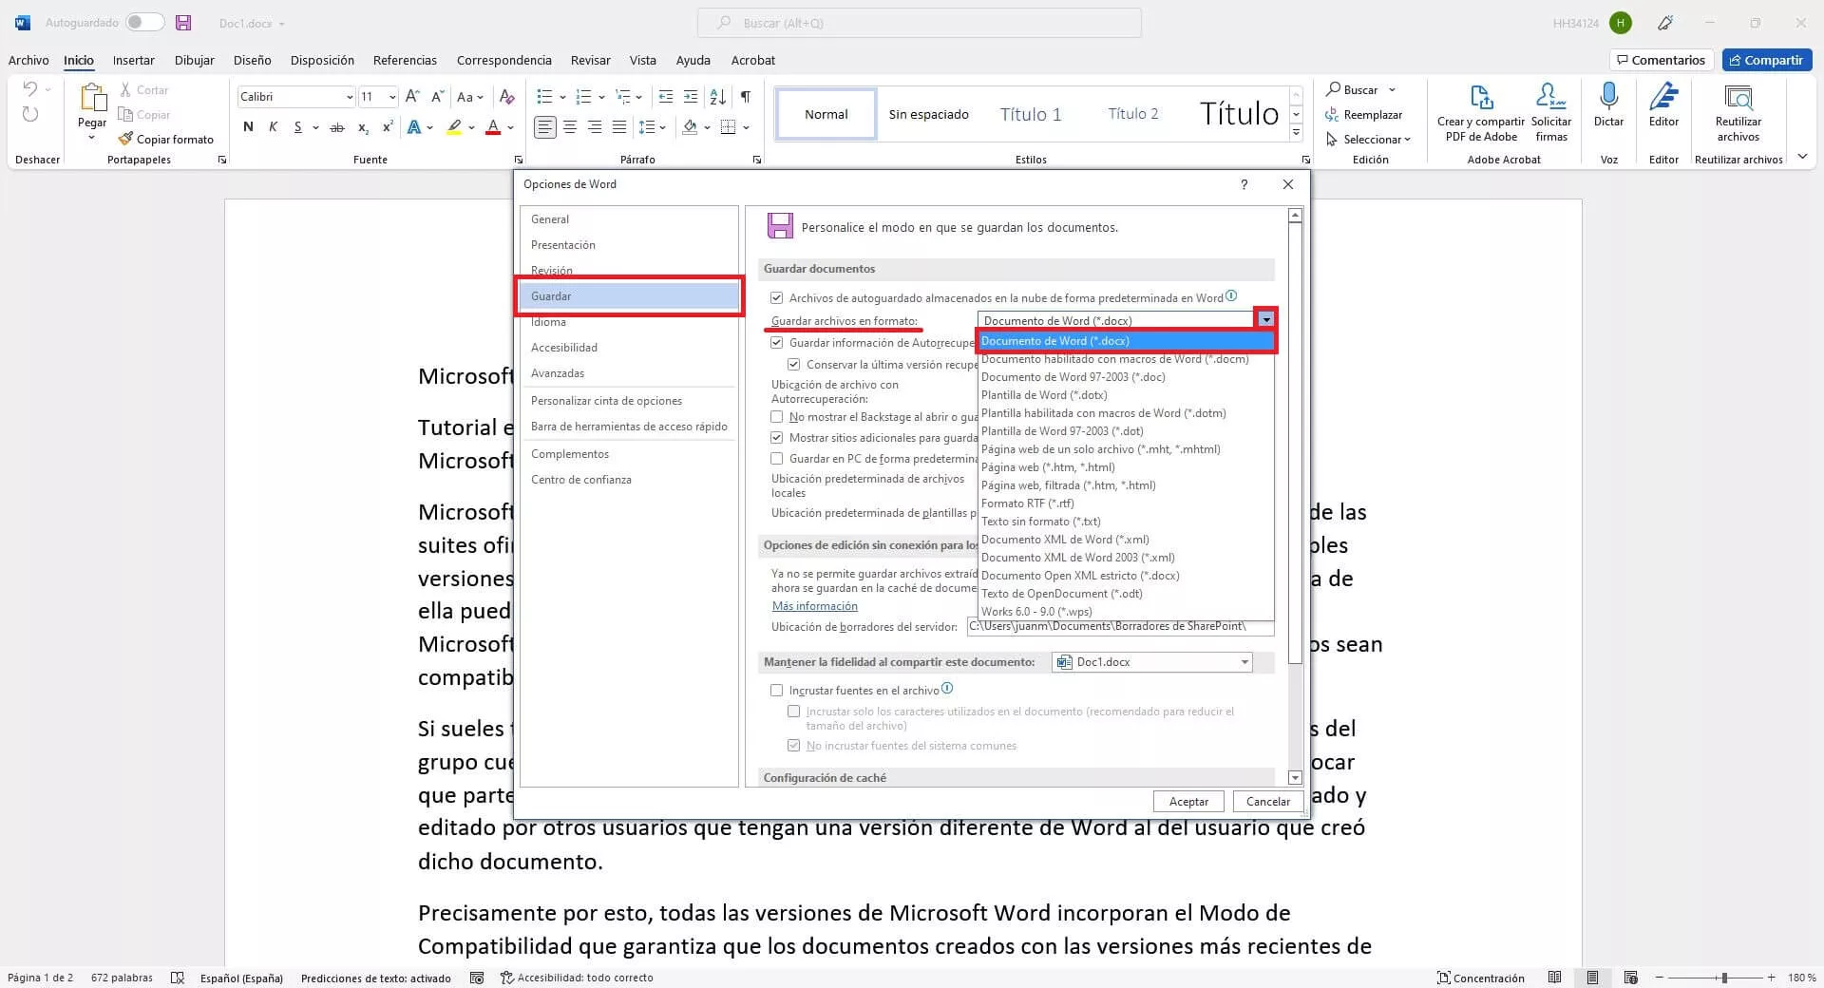Screen dimensions: 1824x988
Task: Increase paragraph indent
Action: pos(691,96)
